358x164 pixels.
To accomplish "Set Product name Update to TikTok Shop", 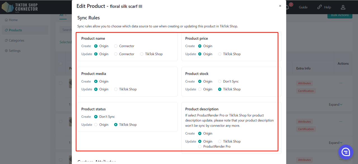I will (142, 54).
